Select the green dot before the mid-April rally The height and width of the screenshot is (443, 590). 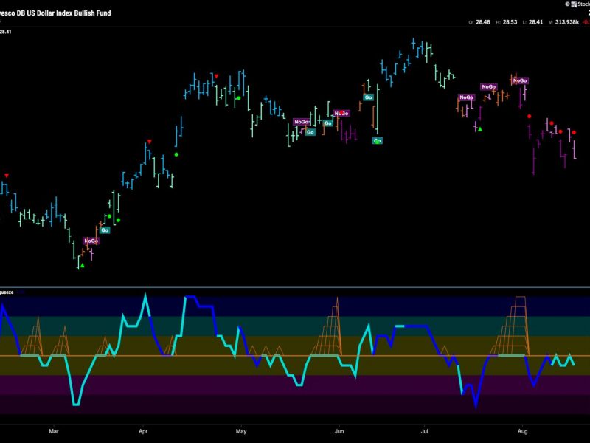coord(176,154)
